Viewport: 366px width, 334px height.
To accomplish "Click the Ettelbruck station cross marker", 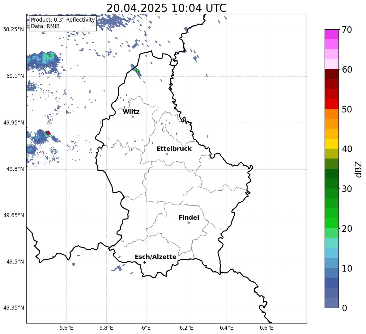I will 167,154.
